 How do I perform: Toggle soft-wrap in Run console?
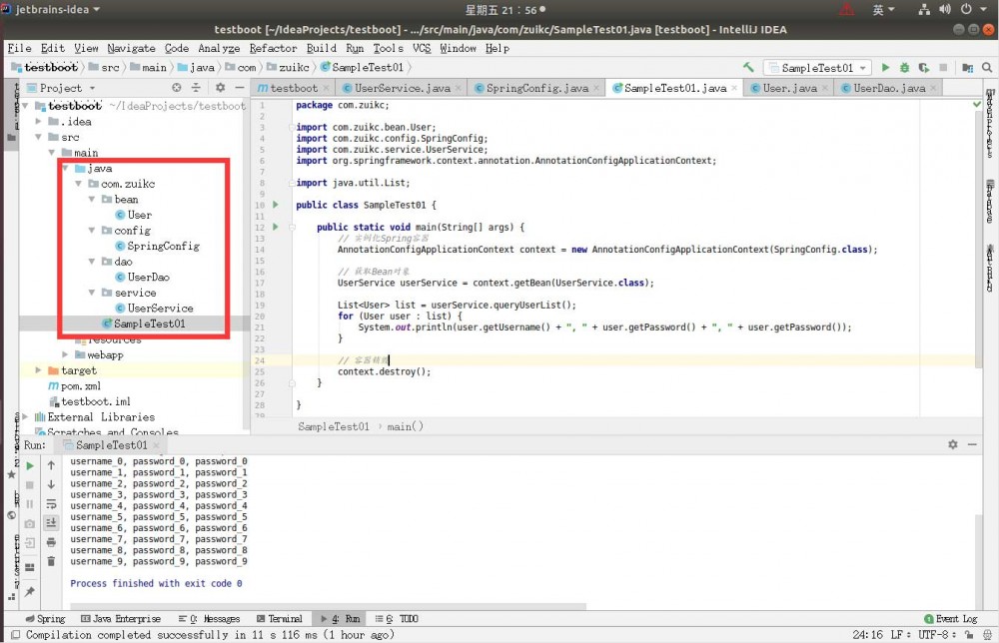click(51, 503)
